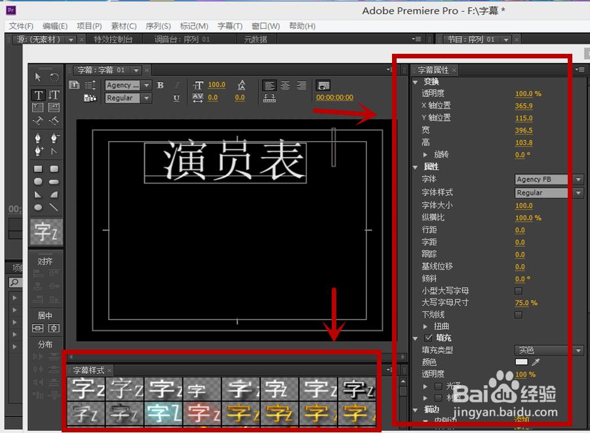Click the 365.9 X position value
This screenshot has width=590, height=433.
click(524, 106)
